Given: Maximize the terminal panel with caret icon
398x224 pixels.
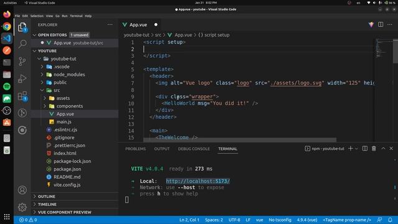Looking at the screenshot, I should point(383,149).
